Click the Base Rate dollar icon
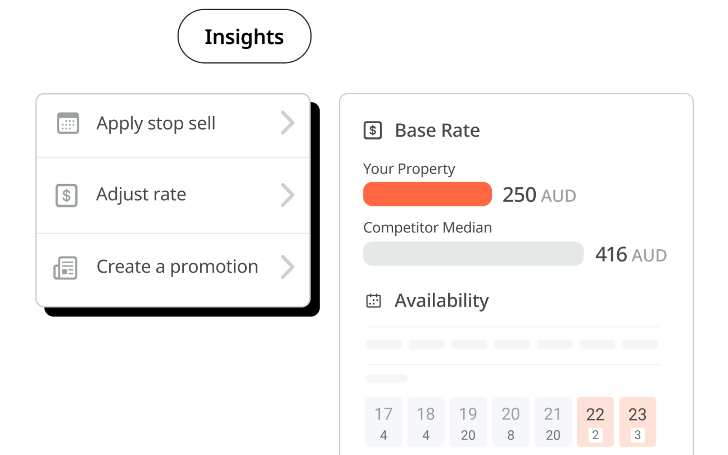Viewport: 728px width, 455px height. click(x=373, y=130)
